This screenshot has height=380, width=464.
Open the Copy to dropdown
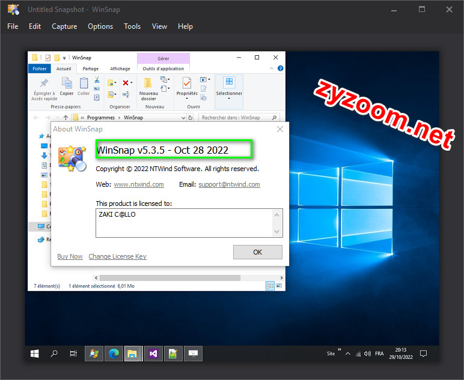pos(112,94)
